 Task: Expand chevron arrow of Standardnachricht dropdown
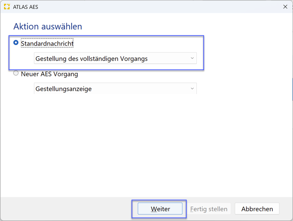192,59
